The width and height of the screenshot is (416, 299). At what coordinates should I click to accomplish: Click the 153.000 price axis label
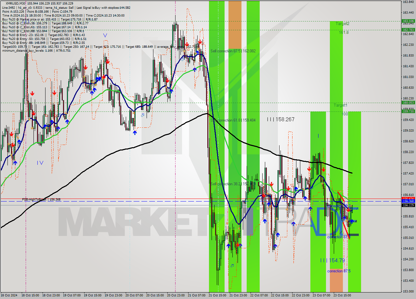pos(408,291)
